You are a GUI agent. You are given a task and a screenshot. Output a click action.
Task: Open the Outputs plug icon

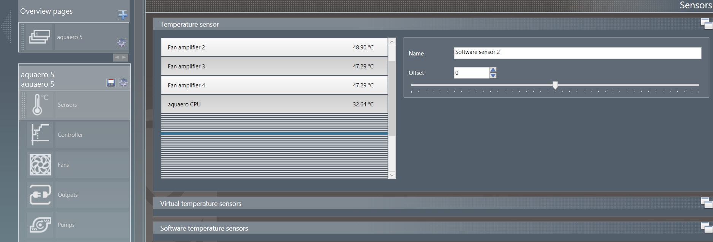pos(40,195)
